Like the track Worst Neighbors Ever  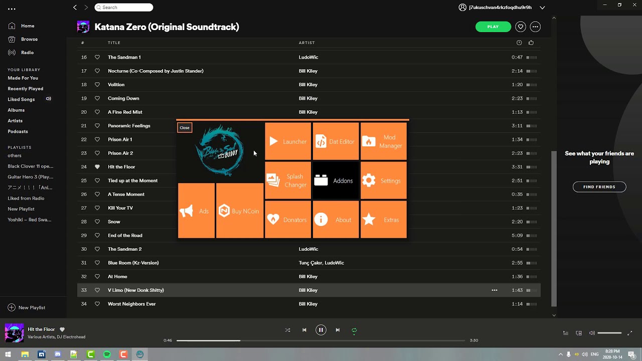(x=97, y=304)
